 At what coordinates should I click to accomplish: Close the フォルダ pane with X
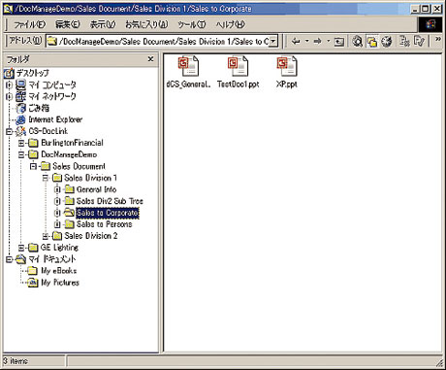point(150,59)
